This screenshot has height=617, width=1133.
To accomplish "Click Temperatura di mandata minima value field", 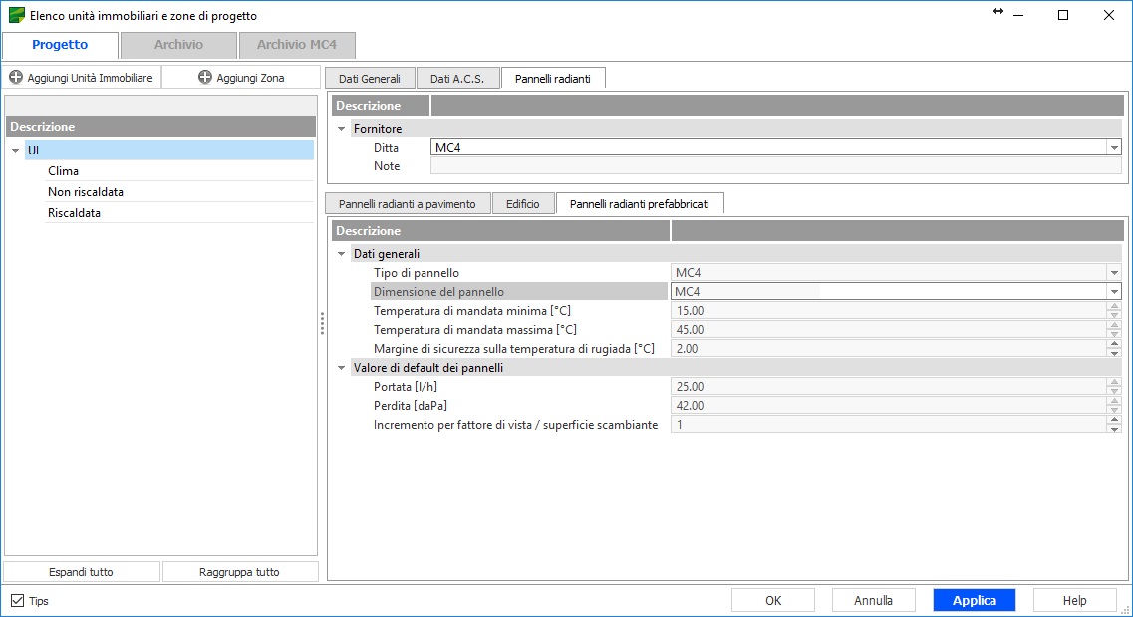I will tap(888, 311).
